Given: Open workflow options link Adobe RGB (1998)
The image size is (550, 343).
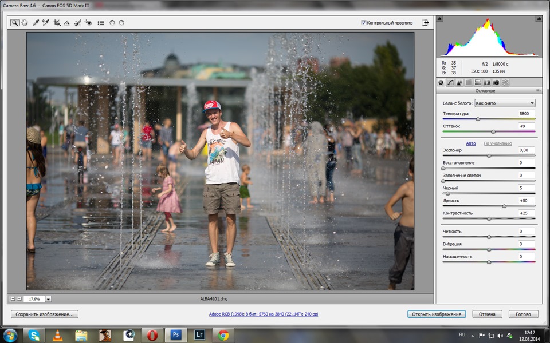Looking at the screenshot, I should (264, 314).
